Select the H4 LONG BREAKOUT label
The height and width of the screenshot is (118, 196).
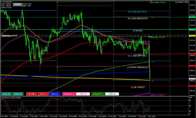[x=138, y=18]
